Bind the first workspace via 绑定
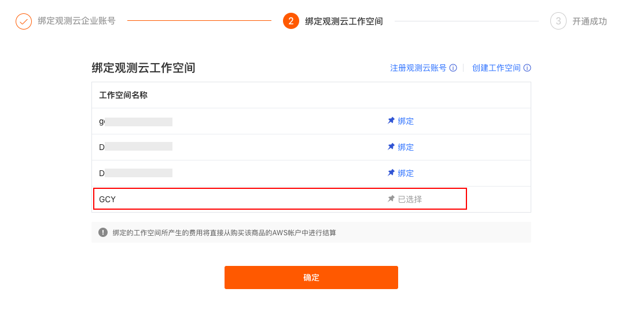Viewport: 625px width, 314px height. click(x=406, y=121)
